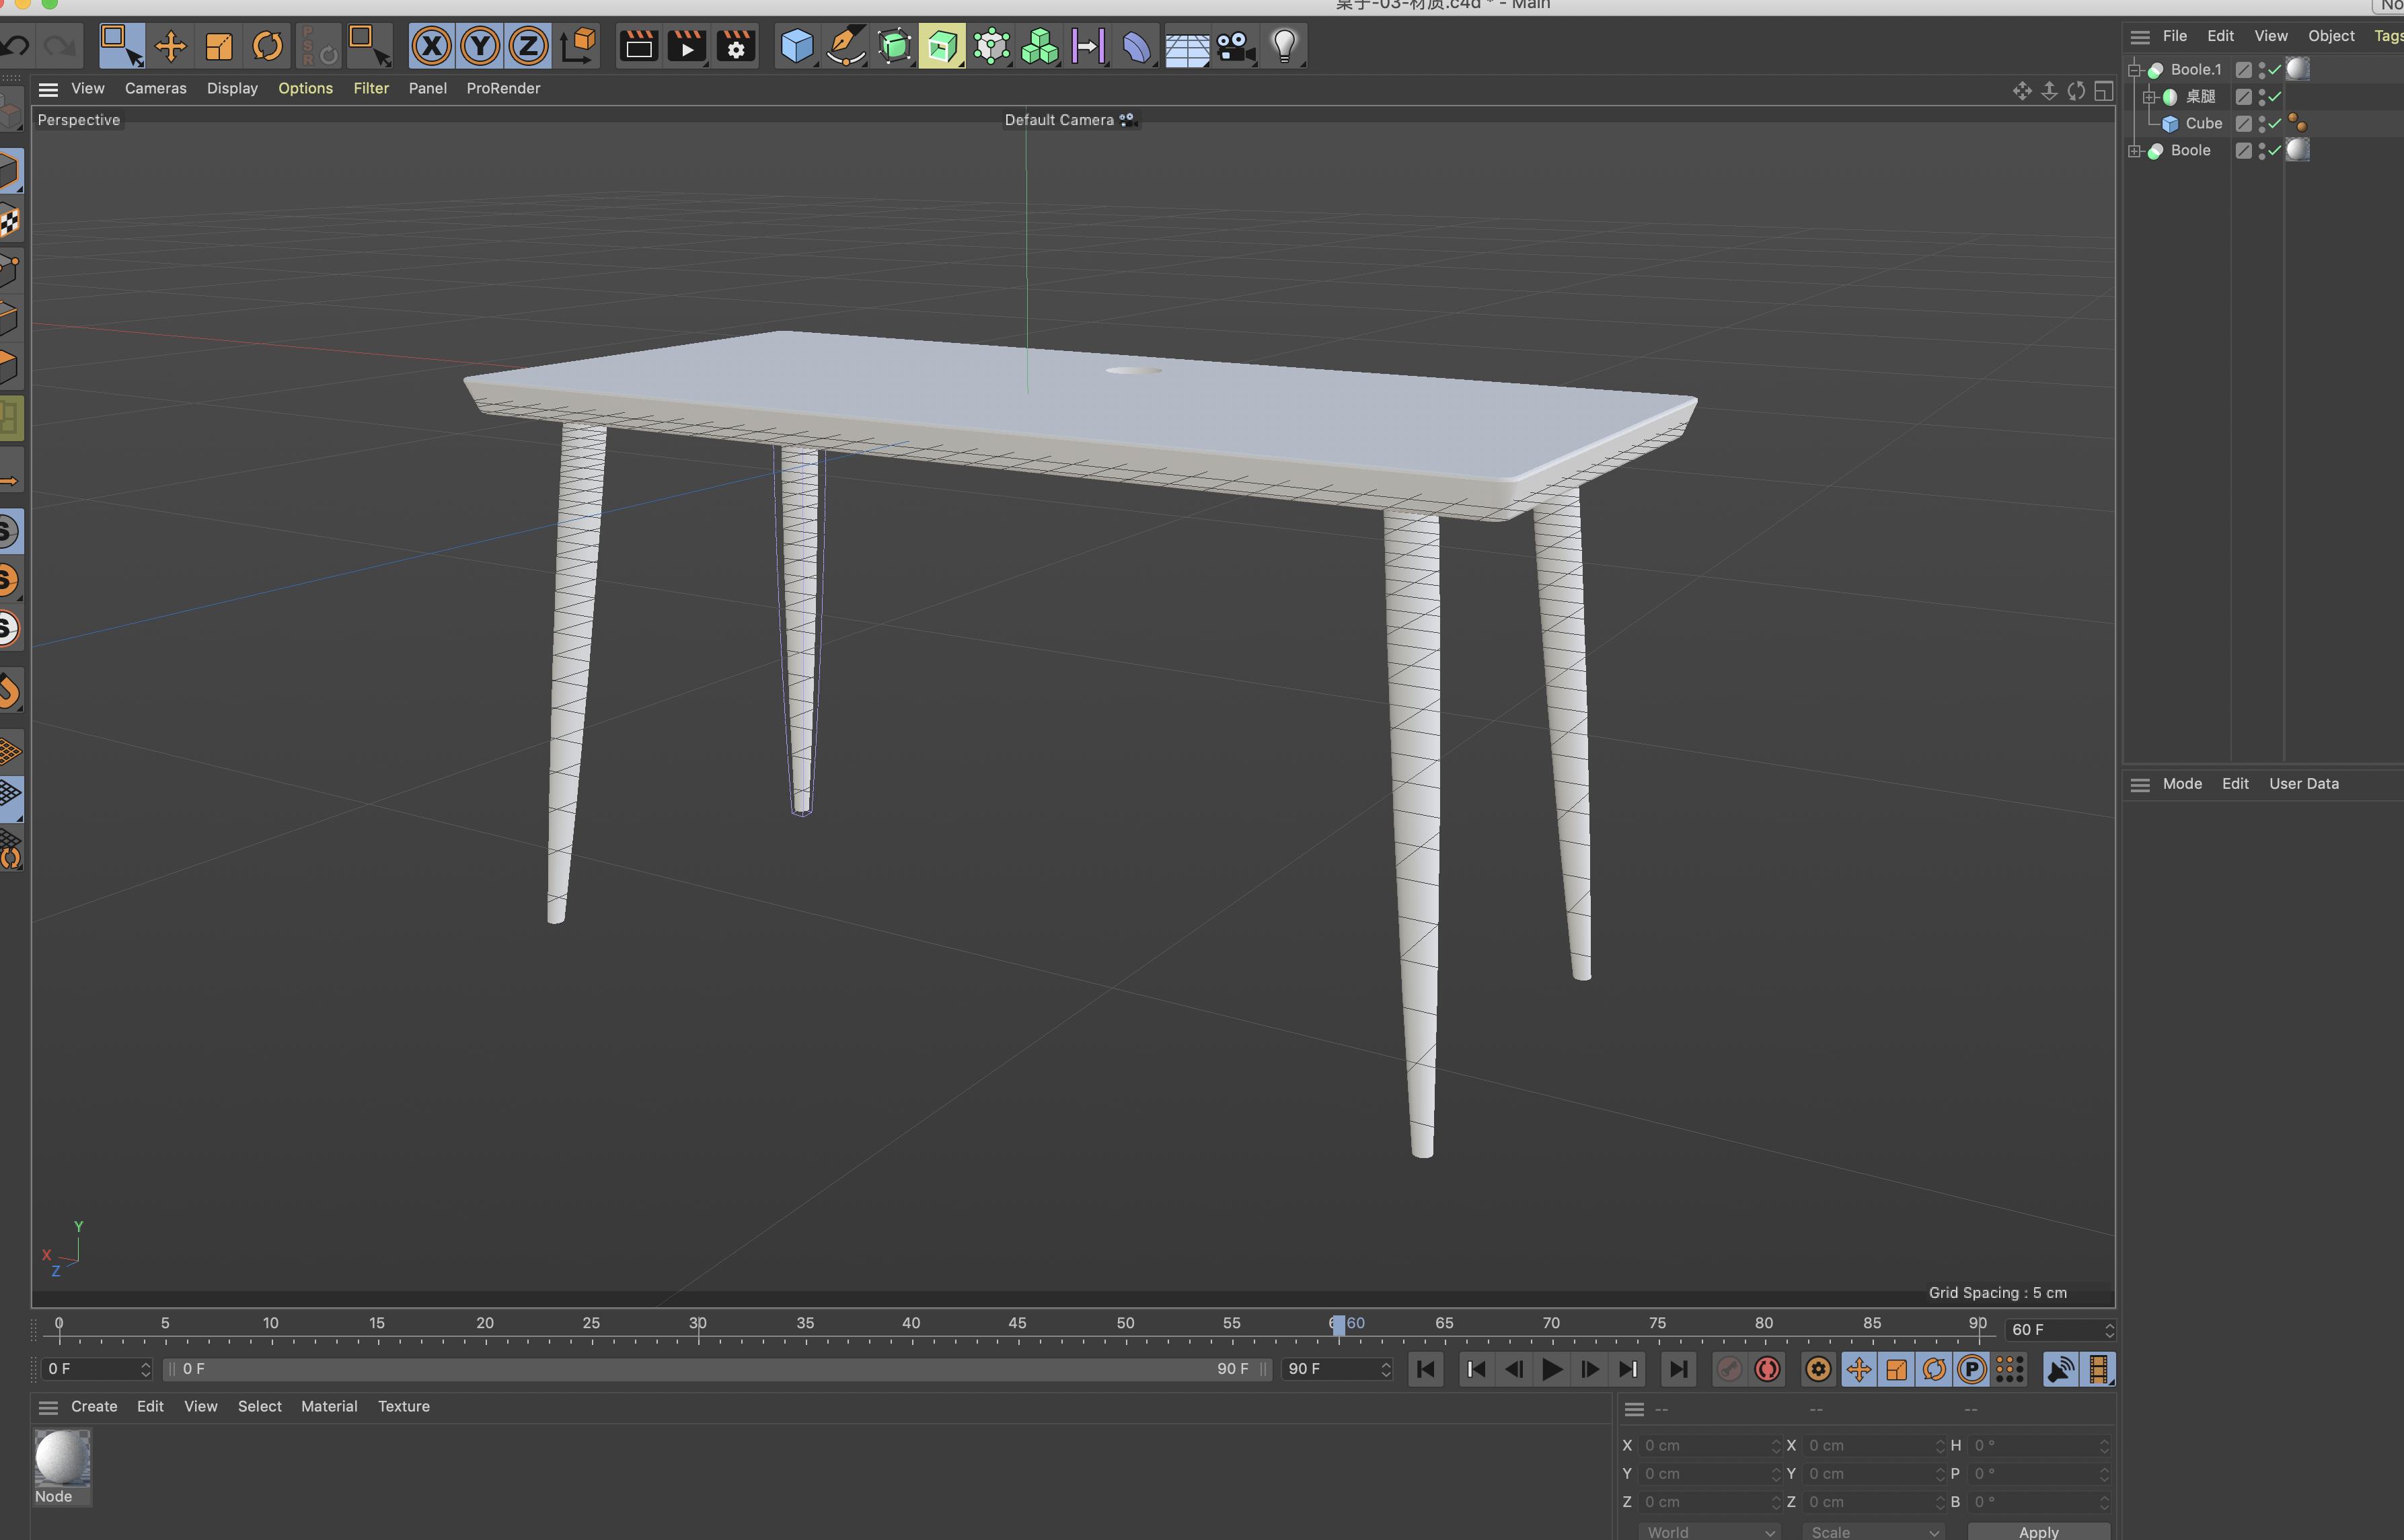2404x1540 pixels.
Task: Open the Scale mode dropdown
Action: click(1873, 1531)
